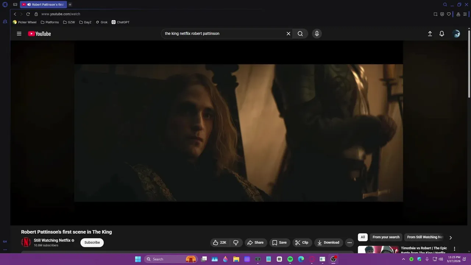Create a Clip of the video
This screenshot has height=265, width=471.
pyautogui.click(x=302, y=243)
